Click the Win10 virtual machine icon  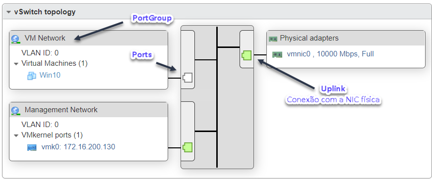pos(32,76)
